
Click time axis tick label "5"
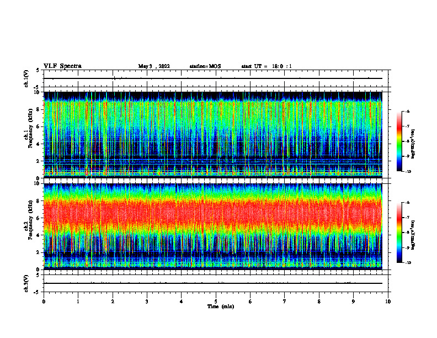point(216,302)
